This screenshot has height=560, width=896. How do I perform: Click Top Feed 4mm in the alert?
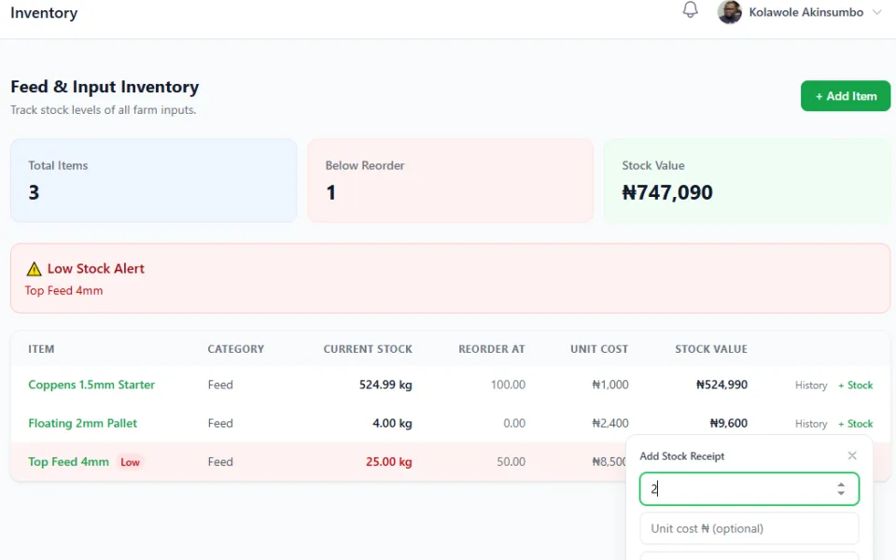pyautogui.click(x=64, y=290)
